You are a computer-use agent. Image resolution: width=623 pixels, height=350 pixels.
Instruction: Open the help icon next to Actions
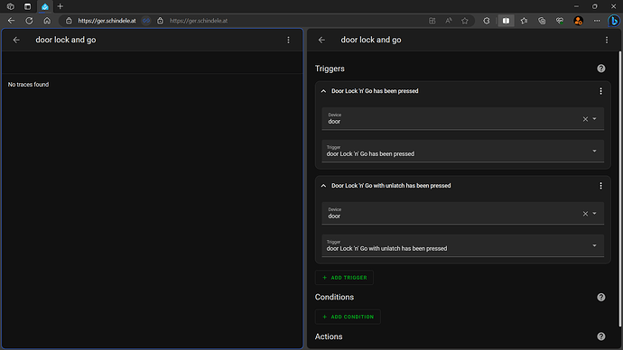coord(600,336)
